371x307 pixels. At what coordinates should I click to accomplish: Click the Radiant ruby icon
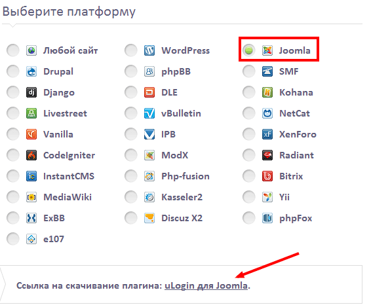(267, 155)
